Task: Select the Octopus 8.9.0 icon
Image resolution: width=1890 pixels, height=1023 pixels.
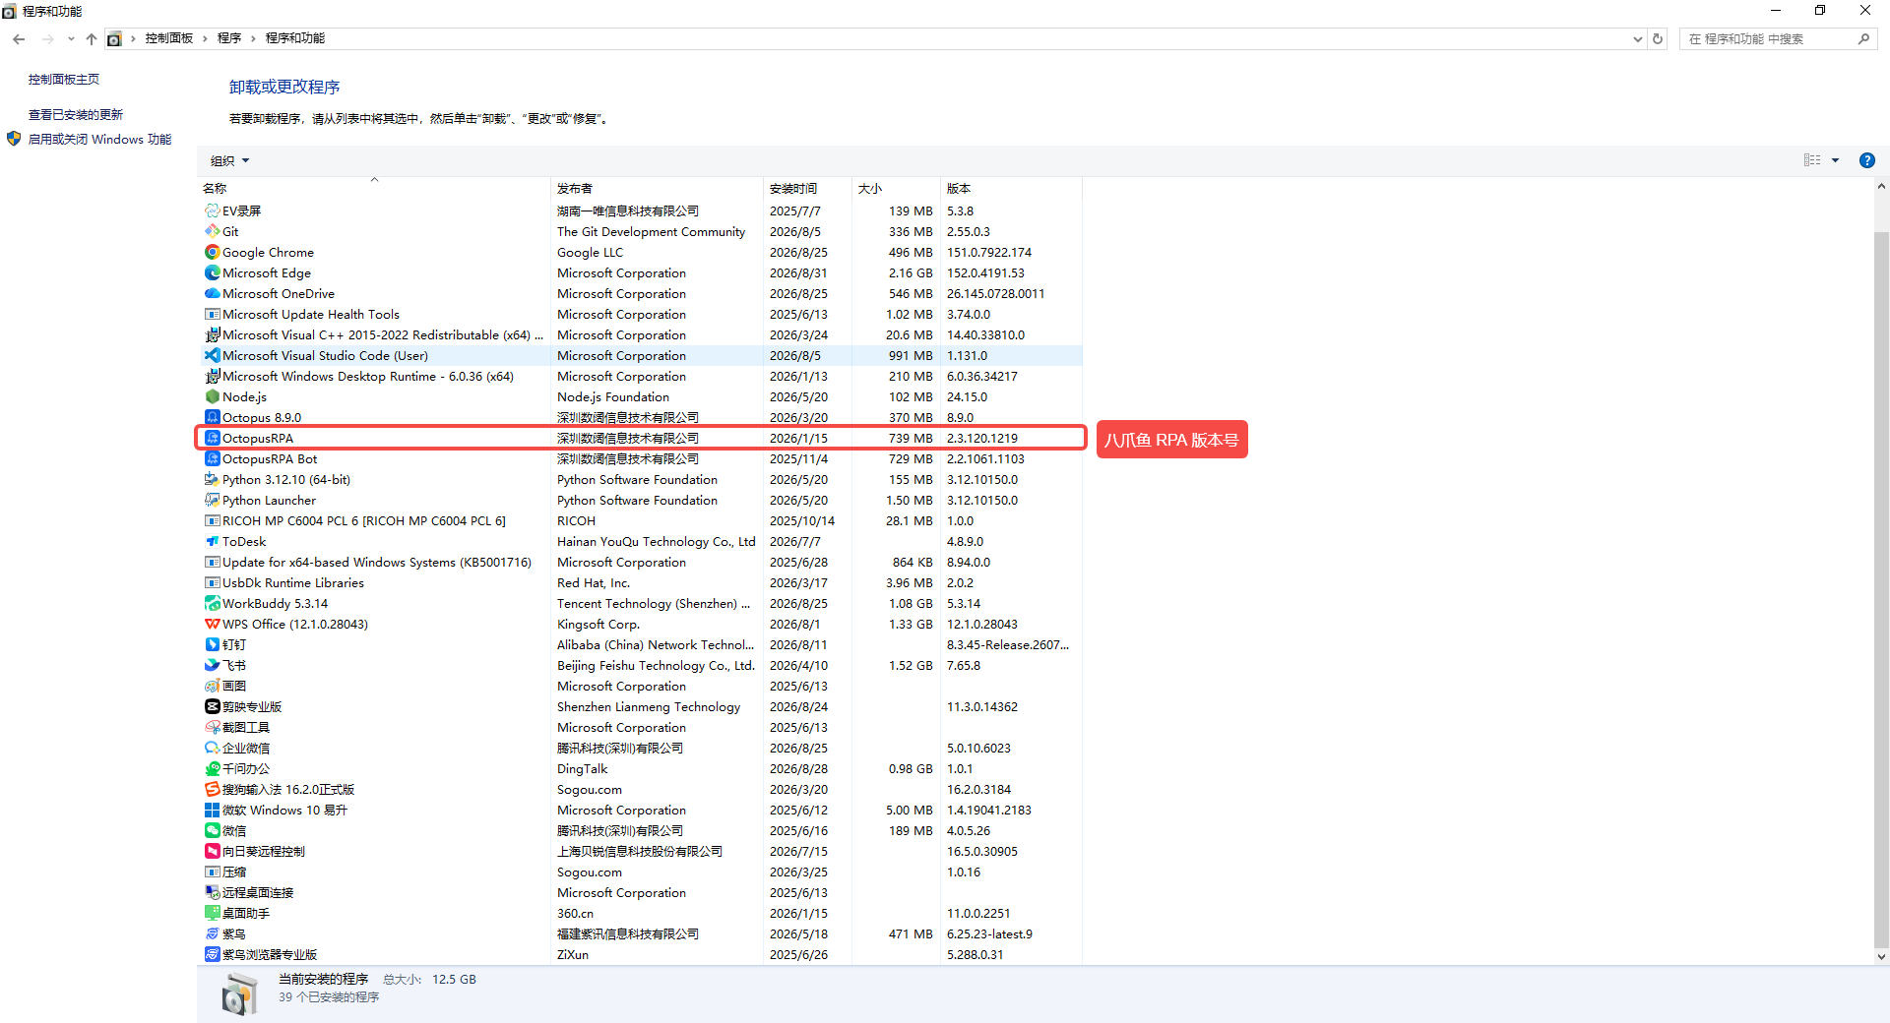Action: pos(212,417)
